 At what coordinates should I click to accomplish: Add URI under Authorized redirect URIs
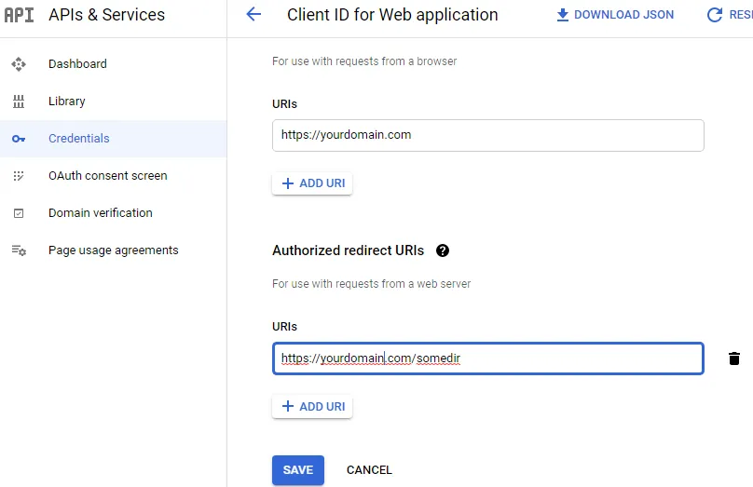tap(312, 407)
